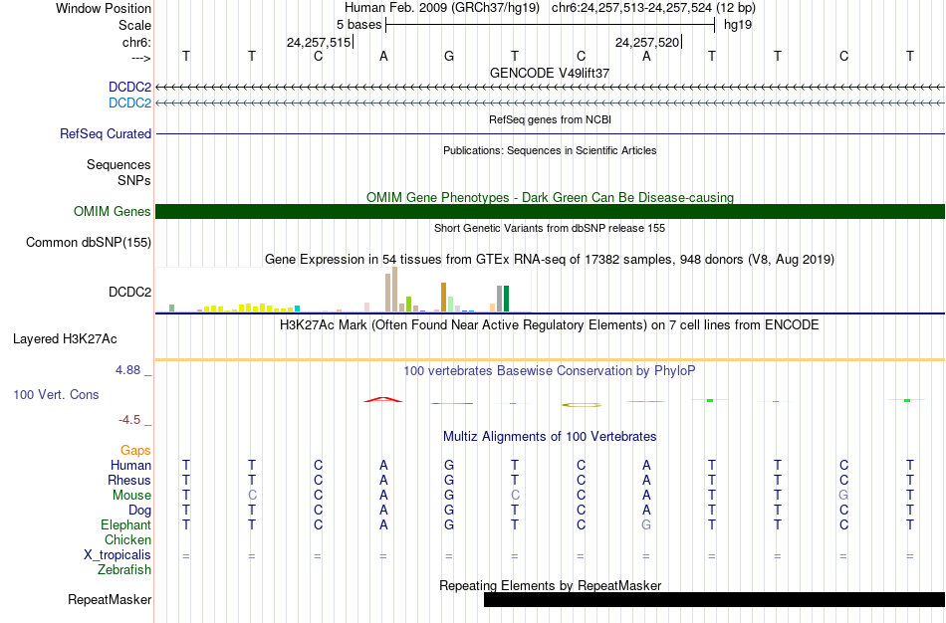Click Multiz Alignments of 100 Vertebrates title

click(x=550, y=436)
